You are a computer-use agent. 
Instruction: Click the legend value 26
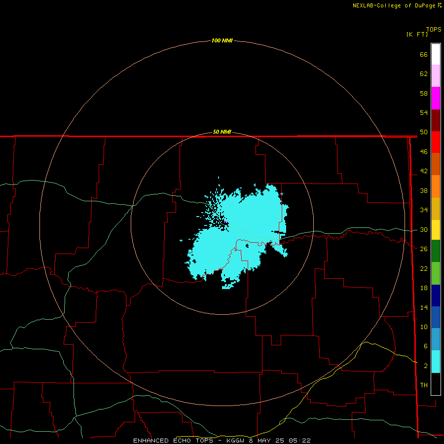[x=424, y=249]
